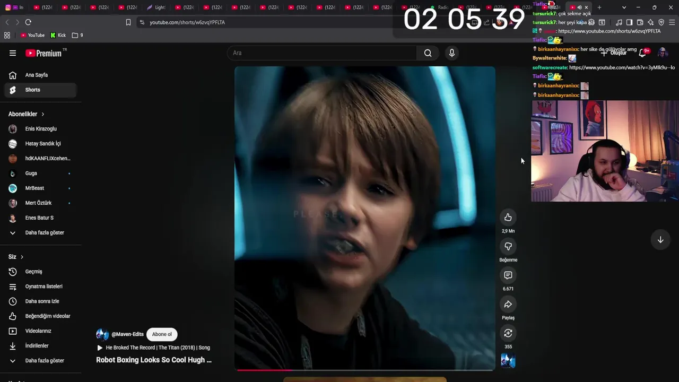Open Oynatma listeleri
Viewport: 679px width, 382px height.
click(x=40, y=286)
